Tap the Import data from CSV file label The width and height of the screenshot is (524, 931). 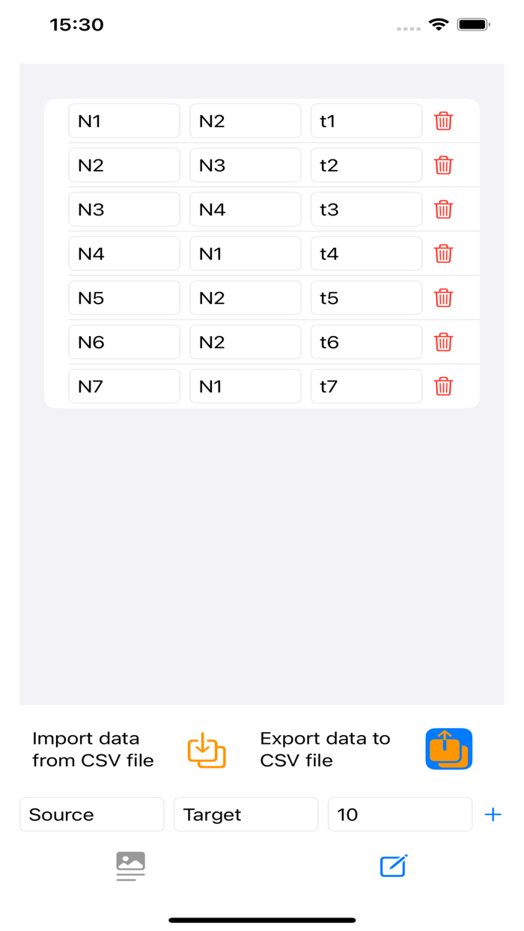[x=93, y=749]
